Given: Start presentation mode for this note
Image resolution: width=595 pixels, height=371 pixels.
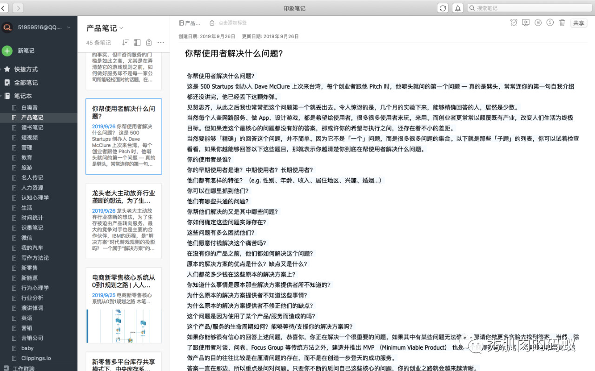Looking at the screenshot, I should click(x=526, y=23).
